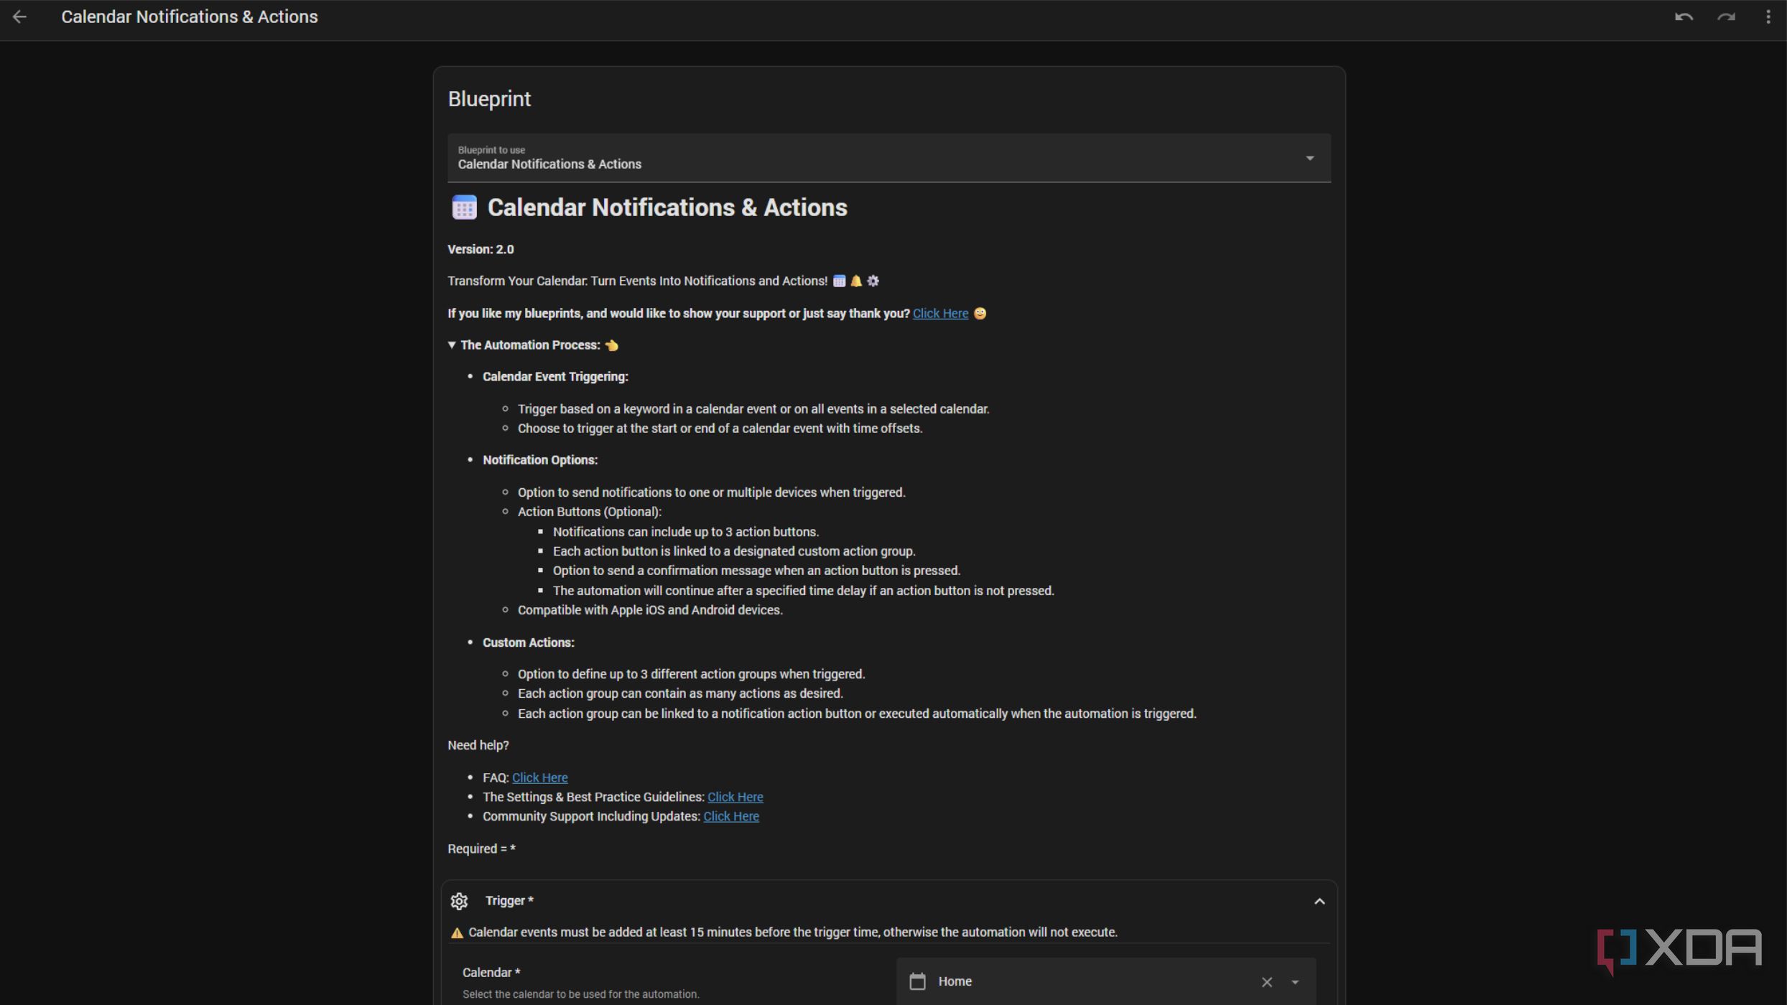Open Settings & Best Practice Guidelines link
Image resolution: width=1787 pixels, height=1005 pixels.
click(x=735, y=797)
